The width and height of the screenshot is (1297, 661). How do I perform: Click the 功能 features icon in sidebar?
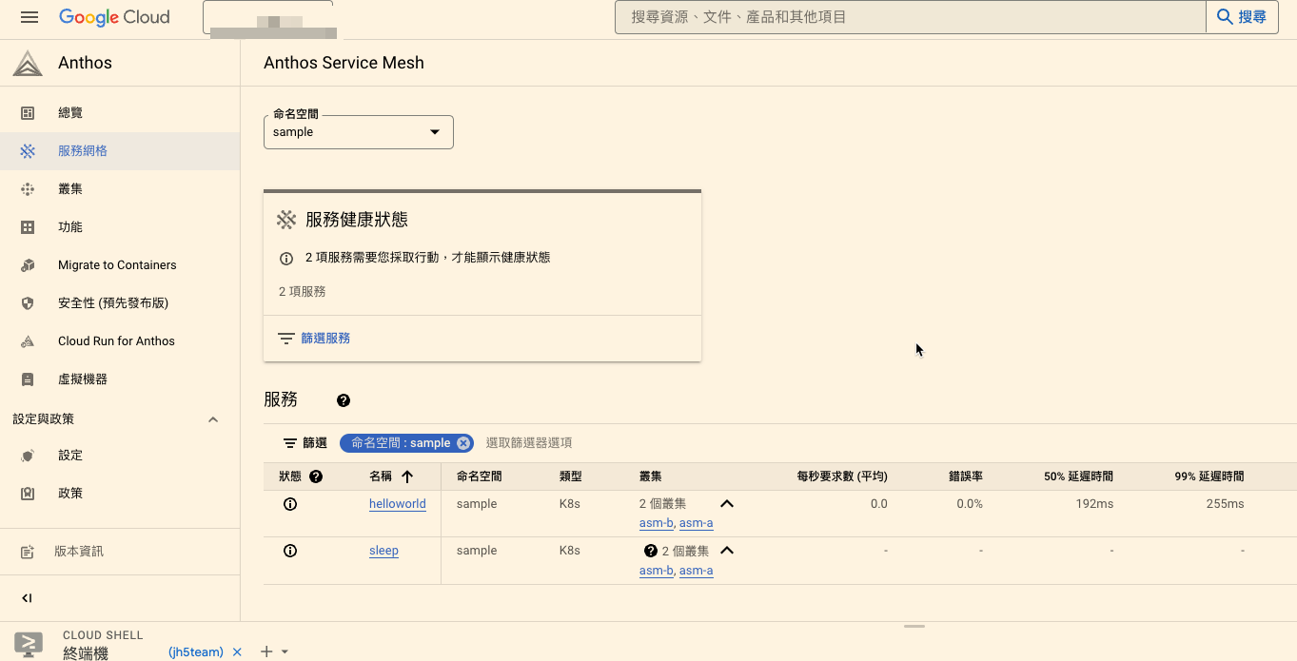point(28,227)
